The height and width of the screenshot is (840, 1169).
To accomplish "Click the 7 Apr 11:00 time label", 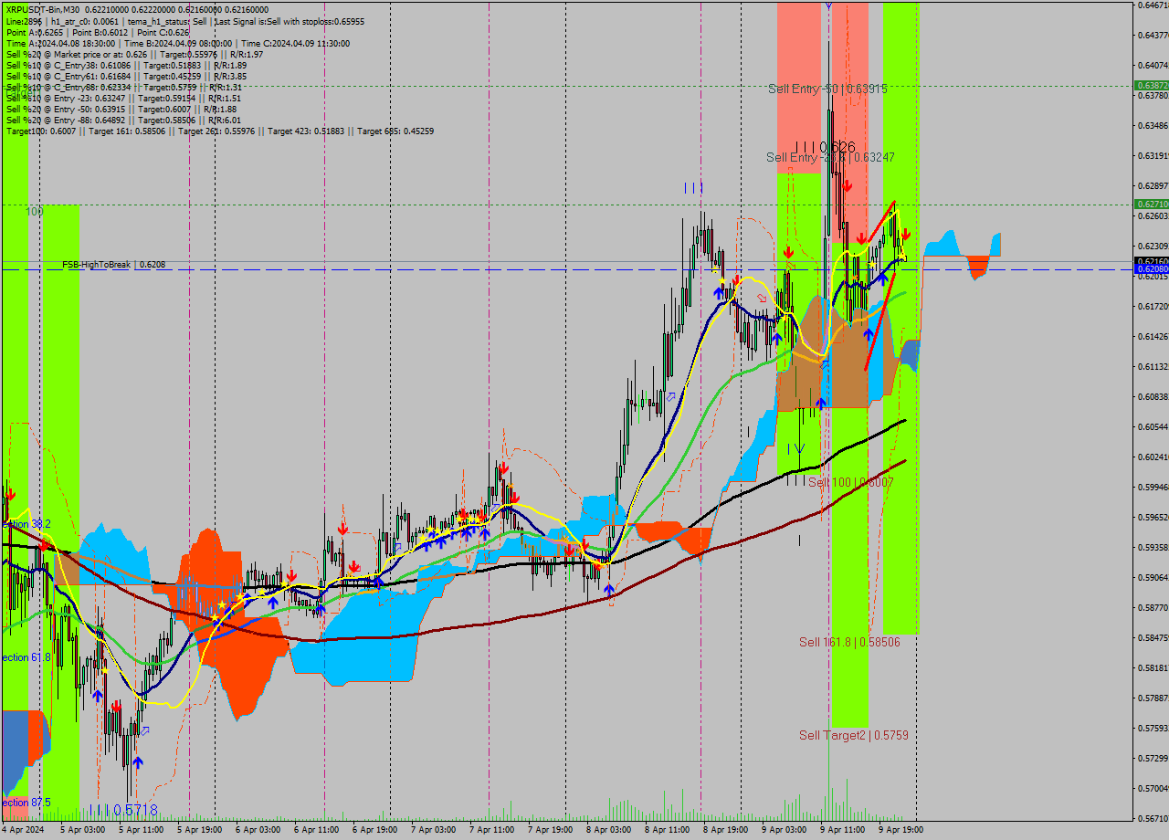I will tap(491, 830).
